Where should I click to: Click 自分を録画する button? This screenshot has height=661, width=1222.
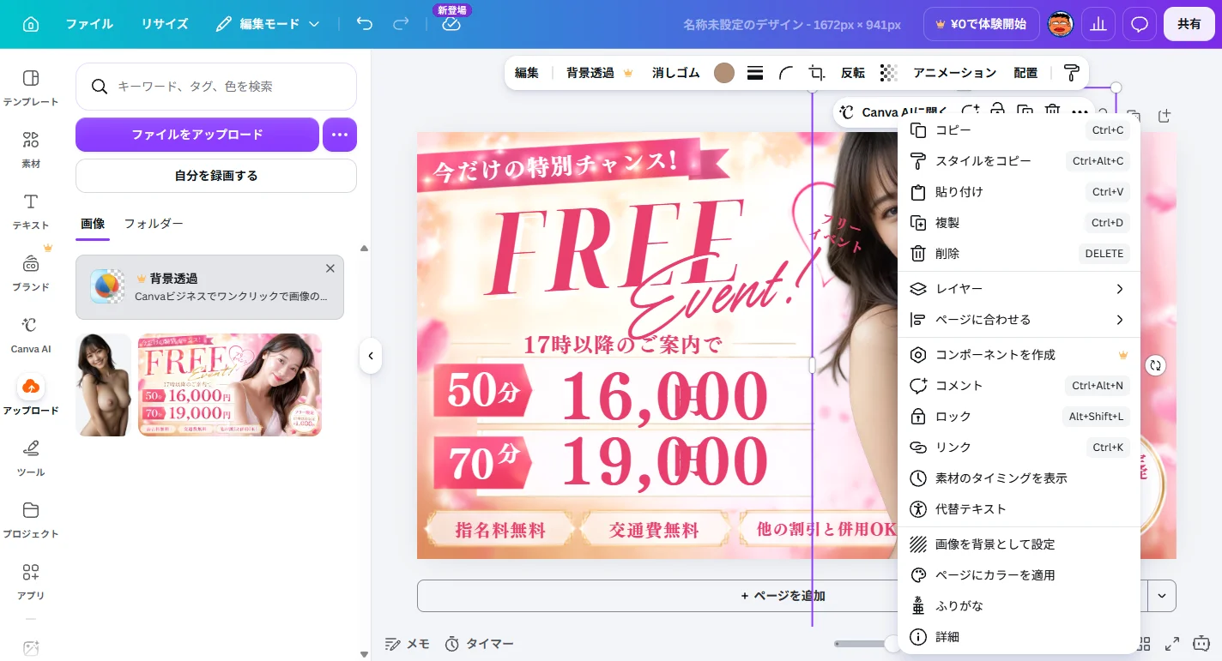click(x=216, y=176)
